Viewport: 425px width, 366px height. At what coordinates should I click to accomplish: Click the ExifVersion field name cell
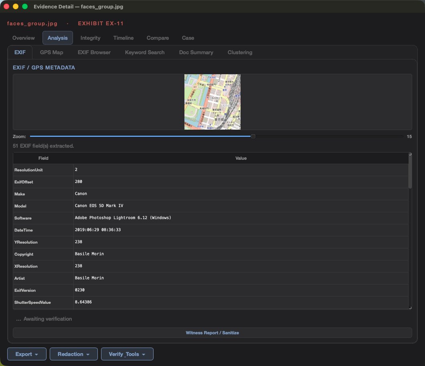43,290
